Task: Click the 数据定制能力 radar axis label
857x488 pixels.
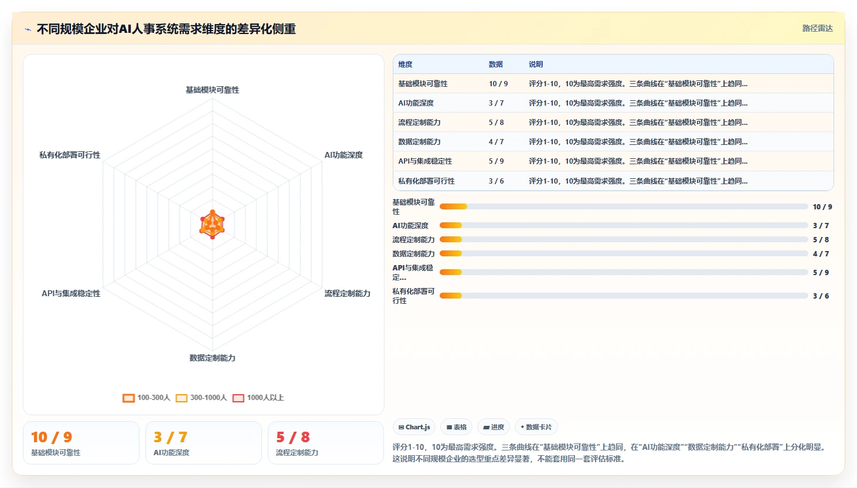Action: point(212,358)
